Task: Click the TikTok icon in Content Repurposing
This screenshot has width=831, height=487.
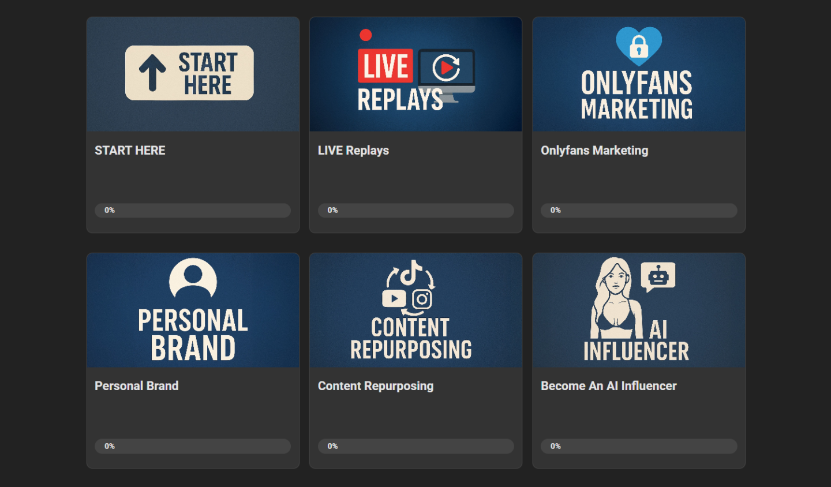Action: coord(411,272)
